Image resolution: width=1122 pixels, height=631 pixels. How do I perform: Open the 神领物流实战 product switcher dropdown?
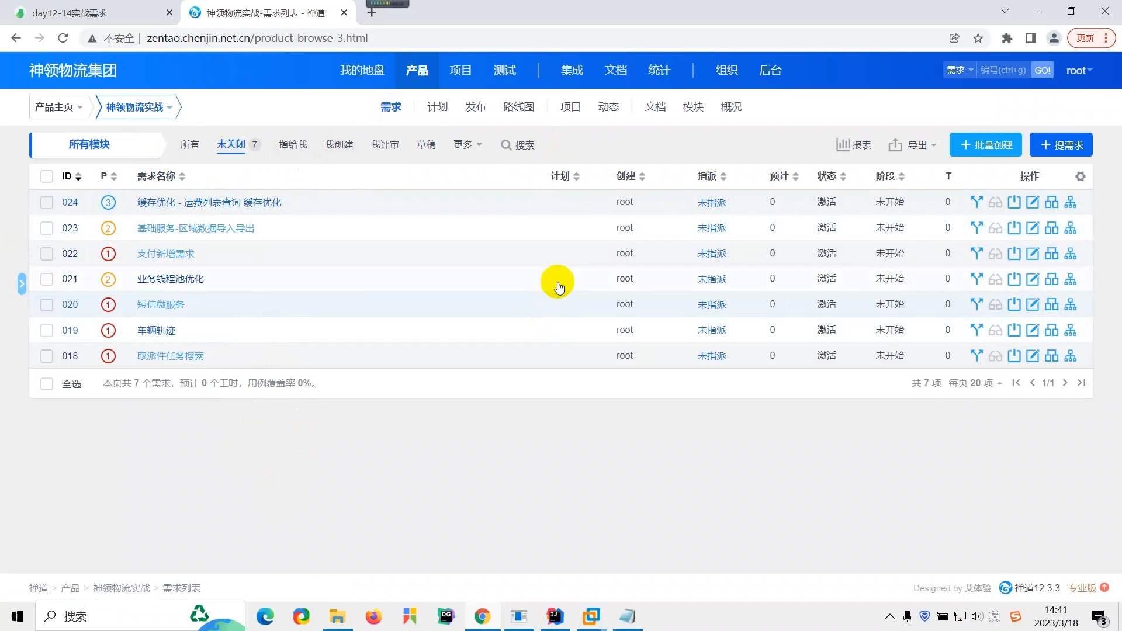point(138,107)
